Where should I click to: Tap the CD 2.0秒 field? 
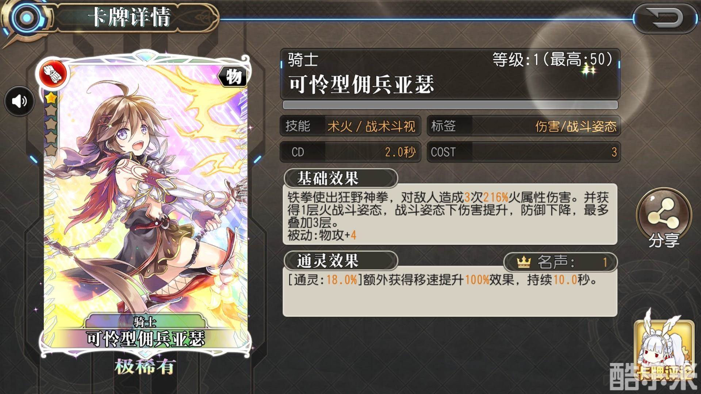pyautogui.click(x=350, y=152)
